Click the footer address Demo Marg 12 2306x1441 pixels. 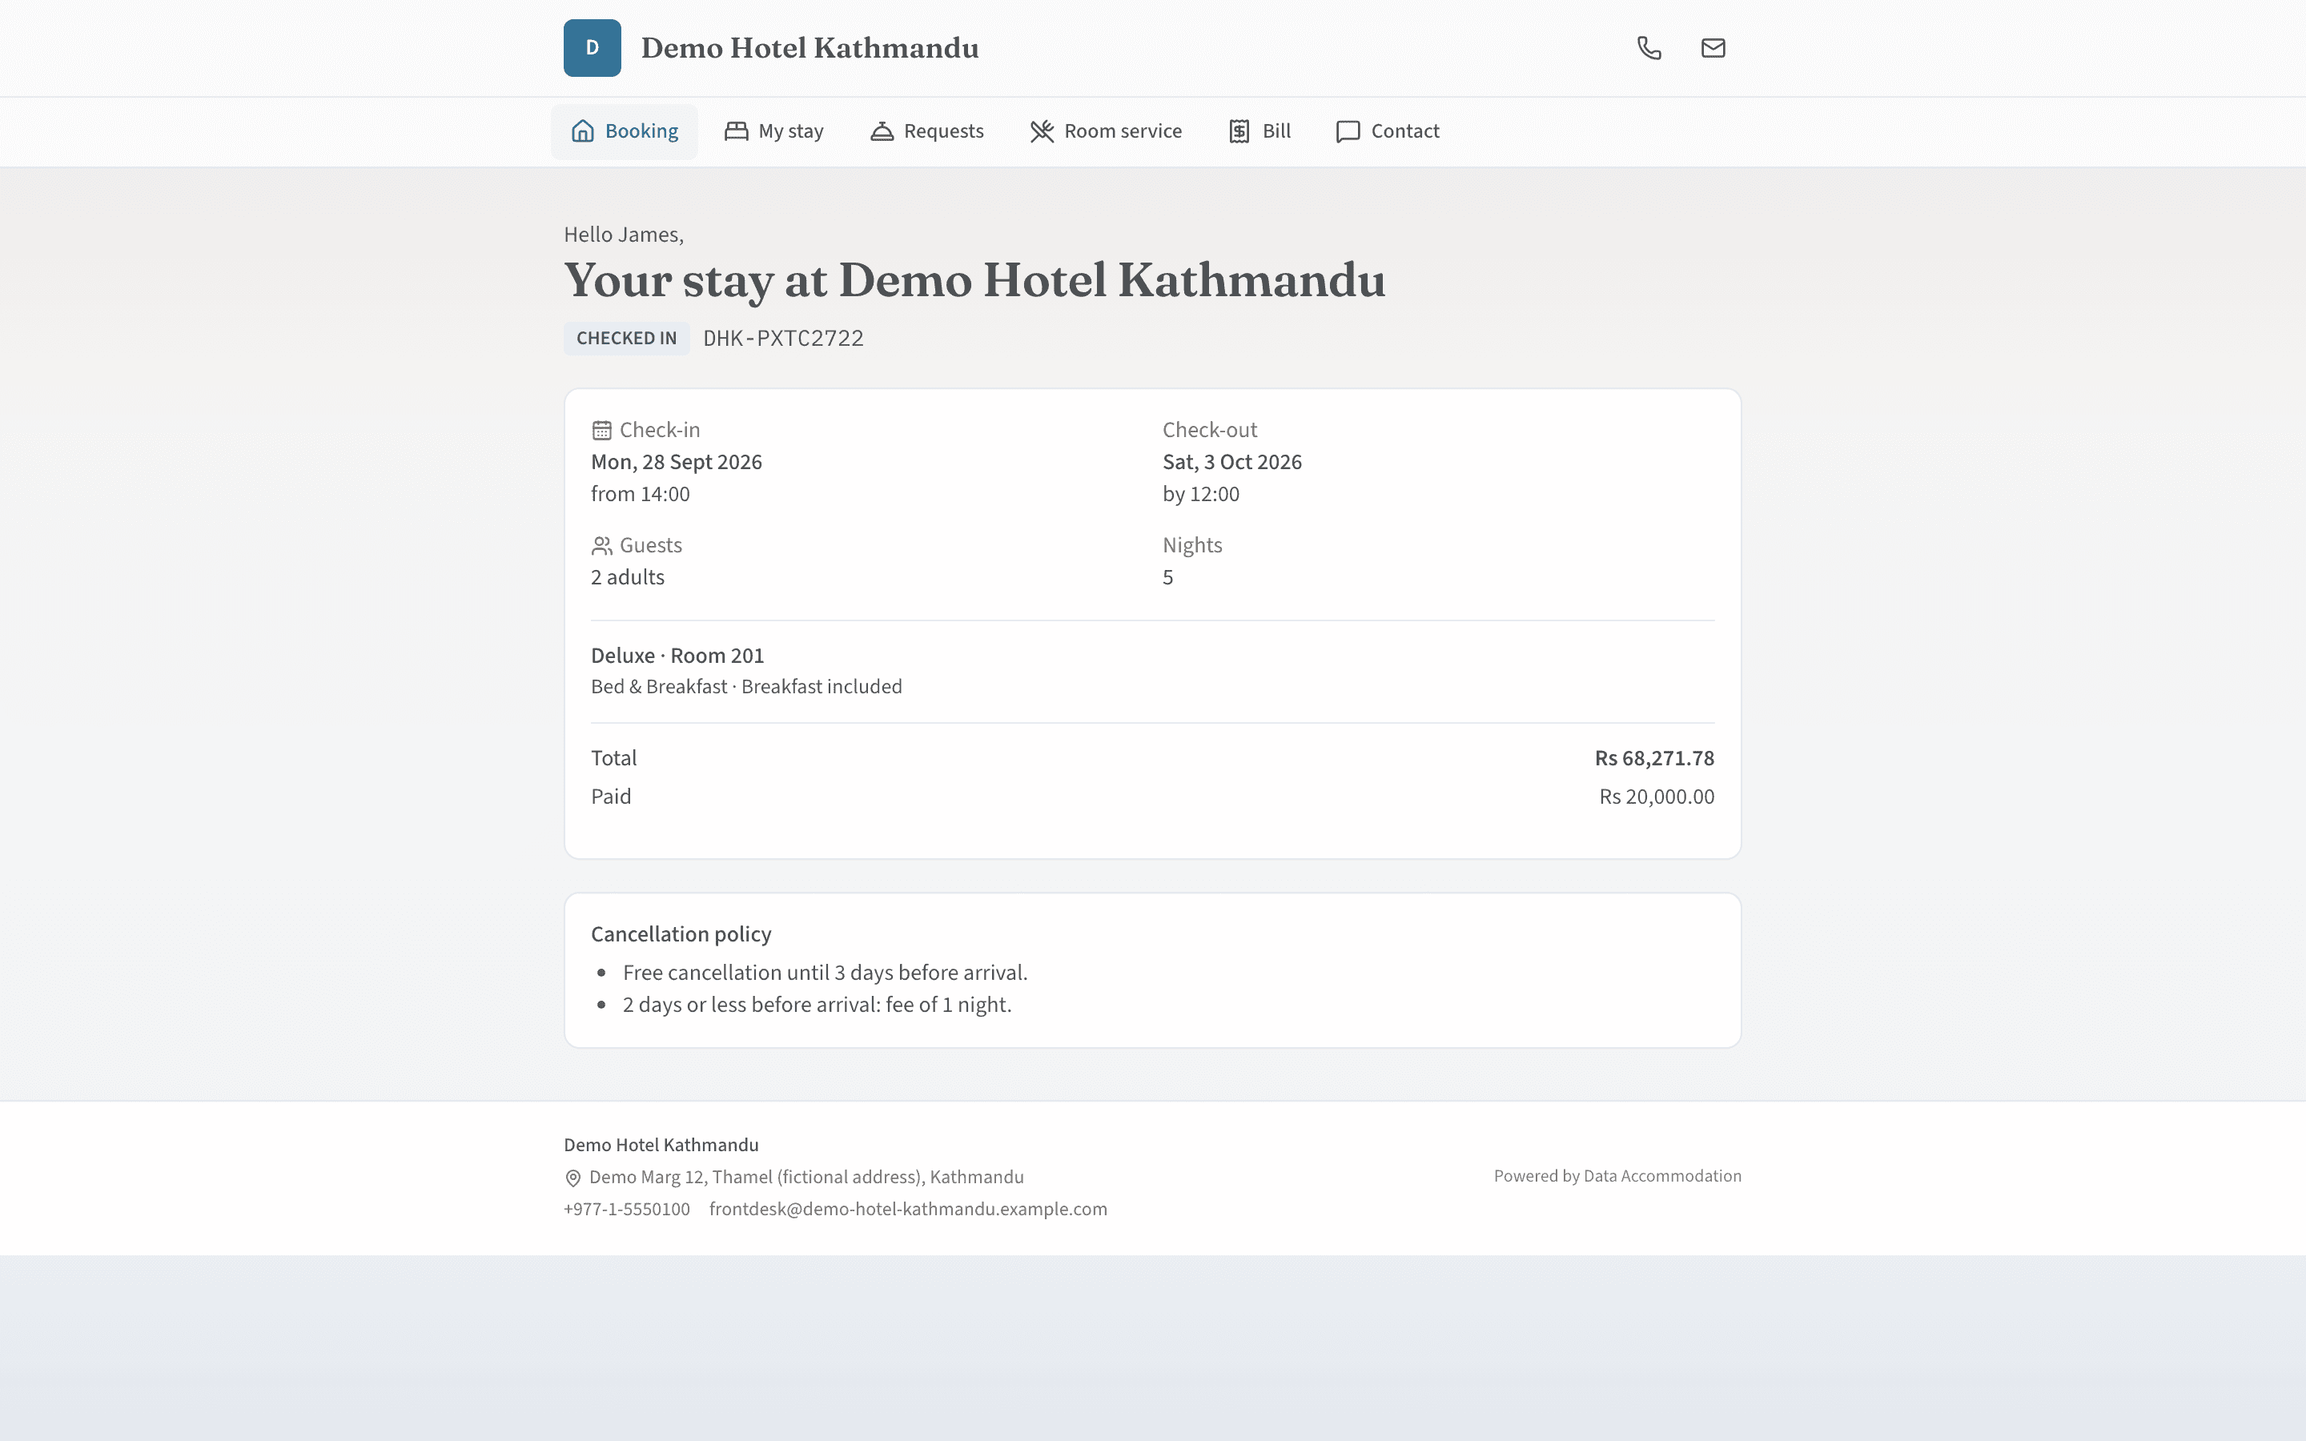tap(806, 1177)
